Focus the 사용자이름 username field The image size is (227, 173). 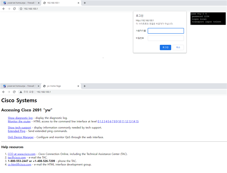point(166,31)
